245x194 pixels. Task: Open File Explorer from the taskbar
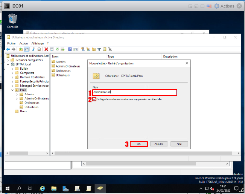pos(54,188)
